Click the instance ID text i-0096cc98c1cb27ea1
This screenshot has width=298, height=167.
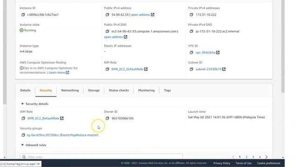(43, 14)
